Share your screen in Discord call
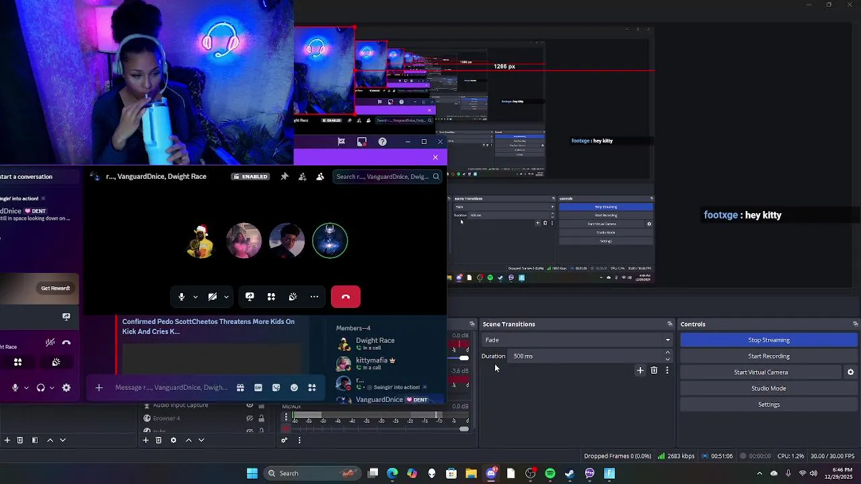The image size is (861, 484). point(250,296)
